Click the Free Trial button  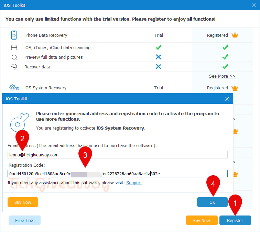(25, 220)
